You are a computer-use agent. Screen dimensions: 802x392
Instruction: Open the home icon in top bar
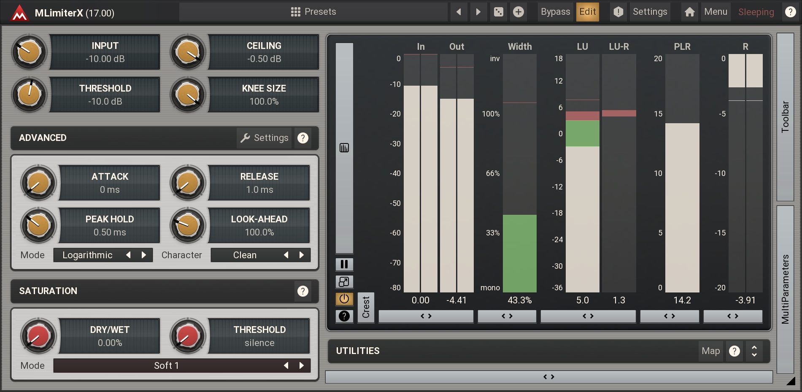pyautogui.click(x=689, y=12)
